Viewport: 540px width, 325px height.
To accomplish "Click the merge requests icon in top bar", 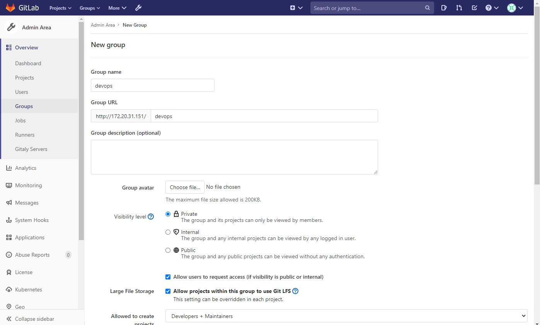I will (459, 8).
